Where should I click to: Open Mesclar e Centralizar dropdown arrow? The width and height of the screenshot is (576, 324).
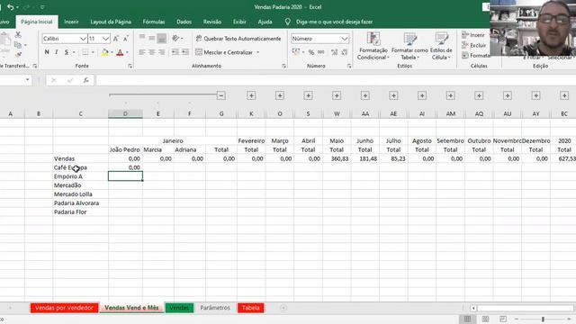(x=258, y=52)
